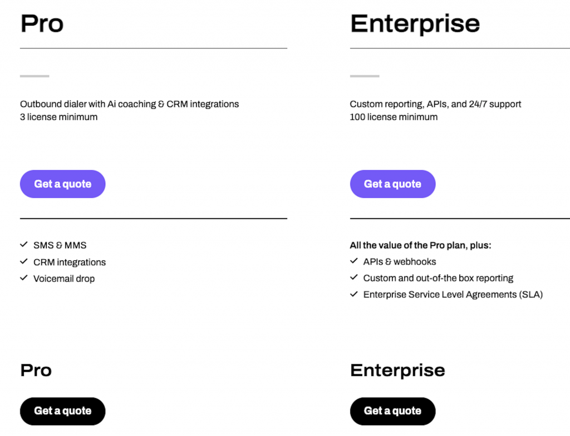The width and height of the screenshot is (570, 436).
Task: Click the short gray bar under the Pro heading
Action: [x=35, y=76]
